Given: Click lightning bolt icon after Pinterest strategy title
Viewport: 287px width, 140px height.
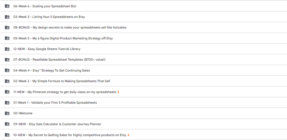Looking at the screenshot, I should tap(118, 92).
